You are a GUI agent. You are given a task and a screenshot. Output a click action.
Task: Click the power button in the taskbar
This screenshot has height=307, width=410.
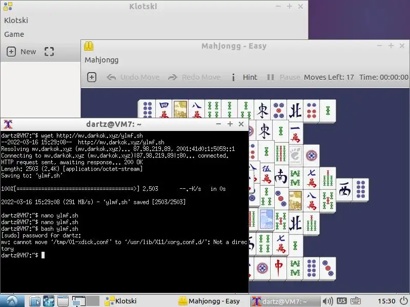pyautogui.click(x=404, y=301)
